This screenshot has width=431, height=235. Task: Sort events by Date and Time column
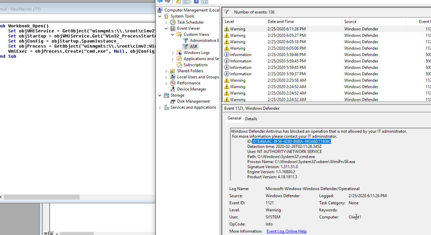(x=281, y=21)
